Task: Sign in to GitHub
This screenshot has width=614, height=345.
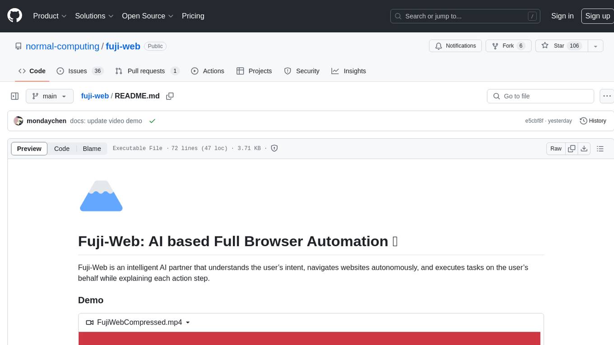Action: tap(562, 16)
